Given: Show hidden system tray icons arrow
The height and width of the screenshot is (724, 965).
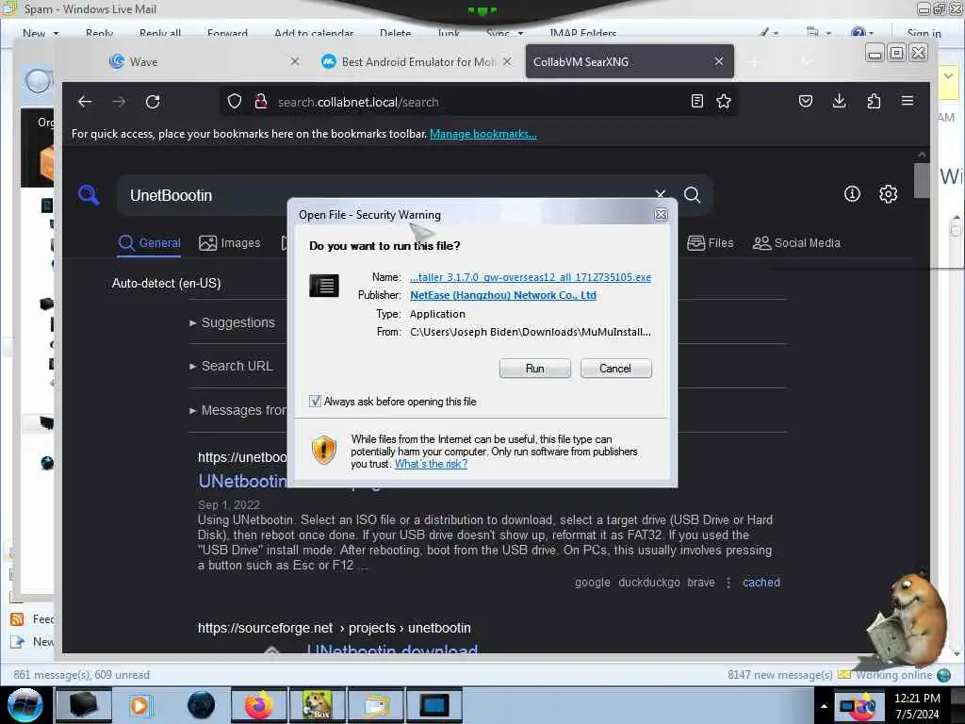Looking at the screenshot, I should 824,706.
